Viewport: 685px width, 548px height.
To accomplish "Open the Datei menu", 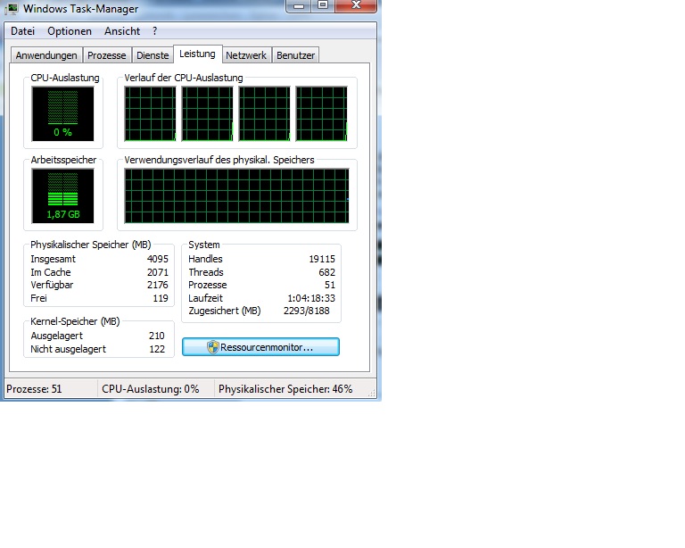I will (22, 31).
